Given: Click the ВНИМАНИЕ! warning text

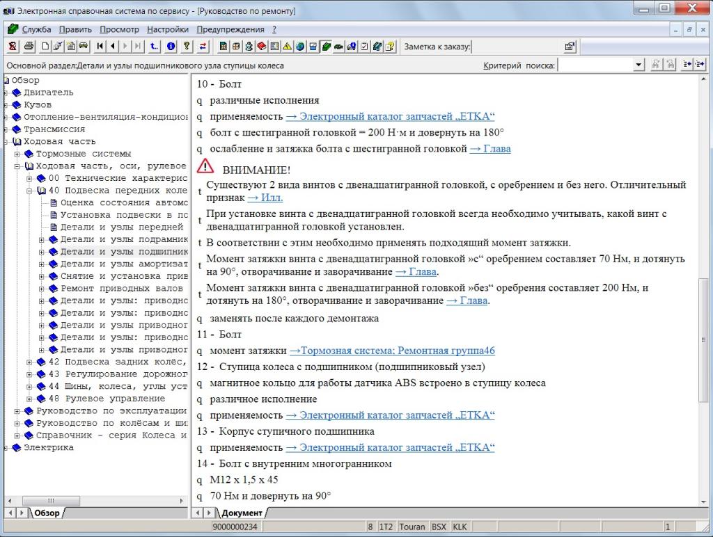Looking at the screenshot, I should coord(256,170).
